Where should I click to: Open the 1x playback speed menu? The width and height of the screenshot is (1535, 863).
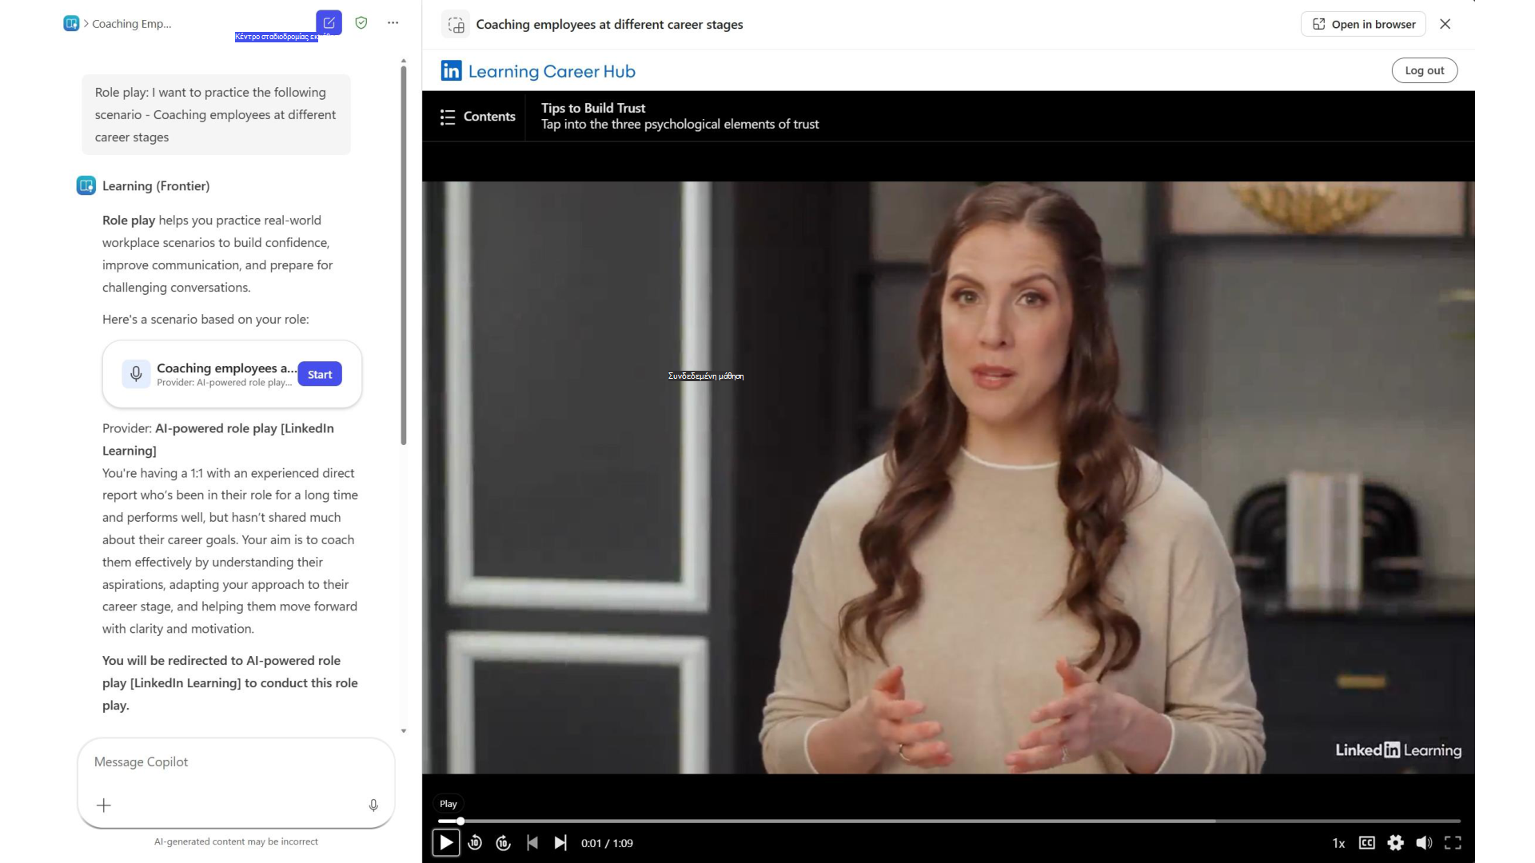point(1338,843)
